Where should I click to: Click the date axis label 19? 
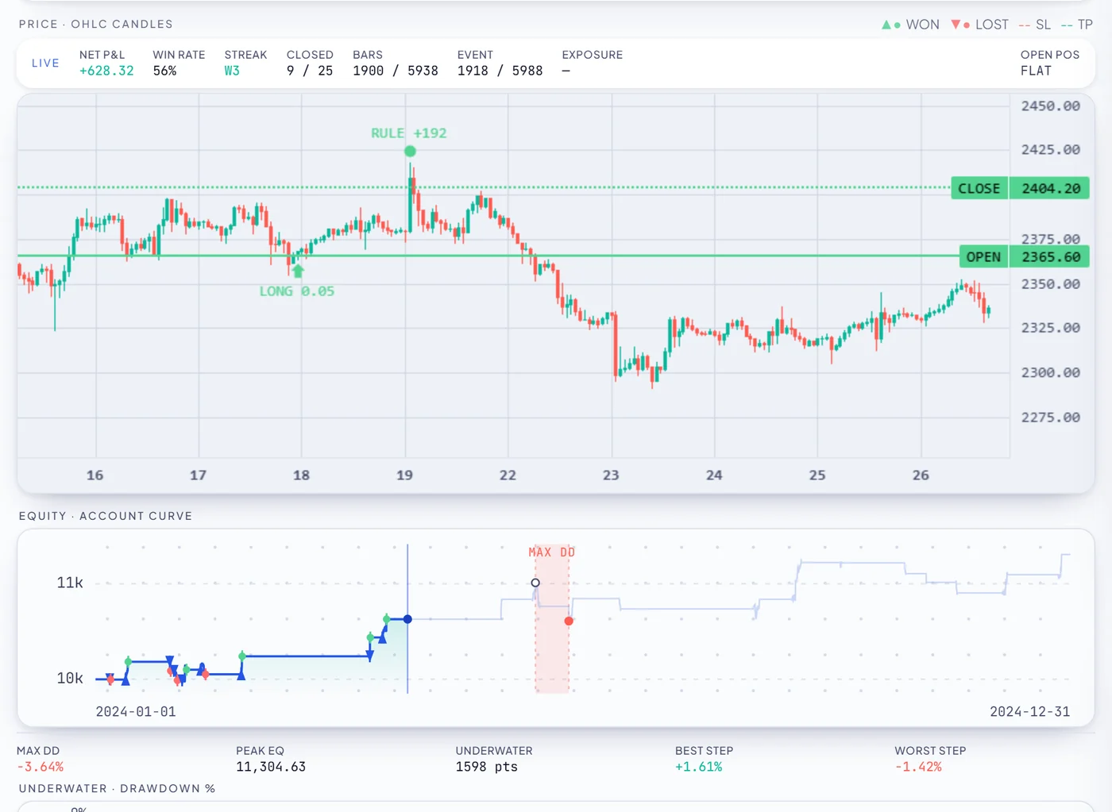point(404,475)
